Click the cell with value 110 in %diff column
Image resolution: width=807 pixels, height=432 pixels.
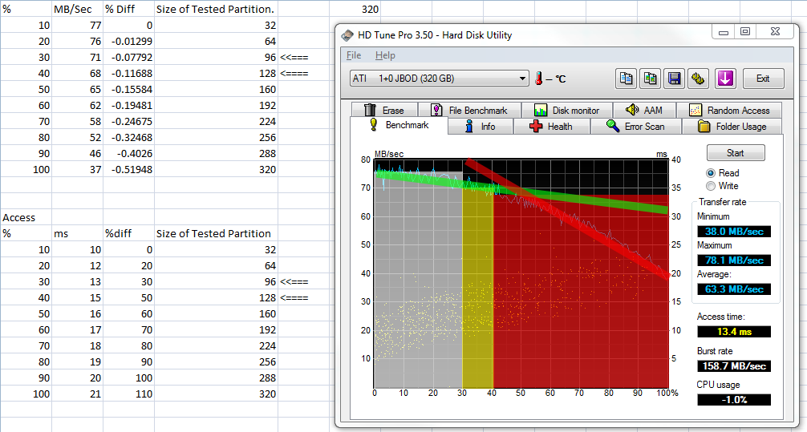tap(128, 394)
